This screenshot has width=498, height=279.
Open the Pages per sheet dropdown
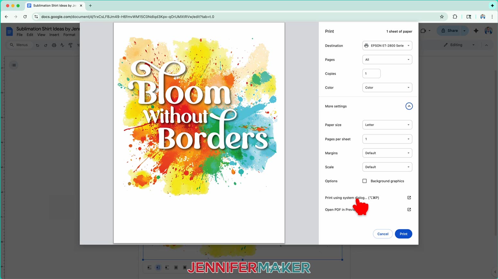click(387, 139)
